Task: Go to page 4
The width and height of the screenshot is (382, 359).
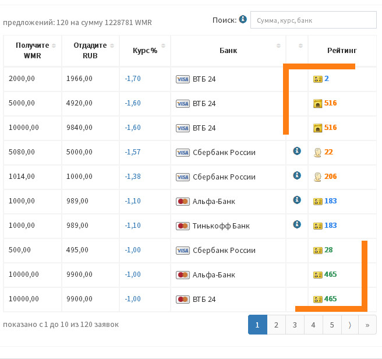Action: 313,325
